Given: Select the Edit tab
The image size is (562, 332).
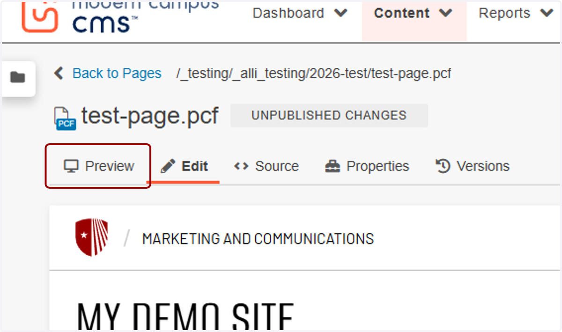Looking at the screenshot, I should coord(184,166).
